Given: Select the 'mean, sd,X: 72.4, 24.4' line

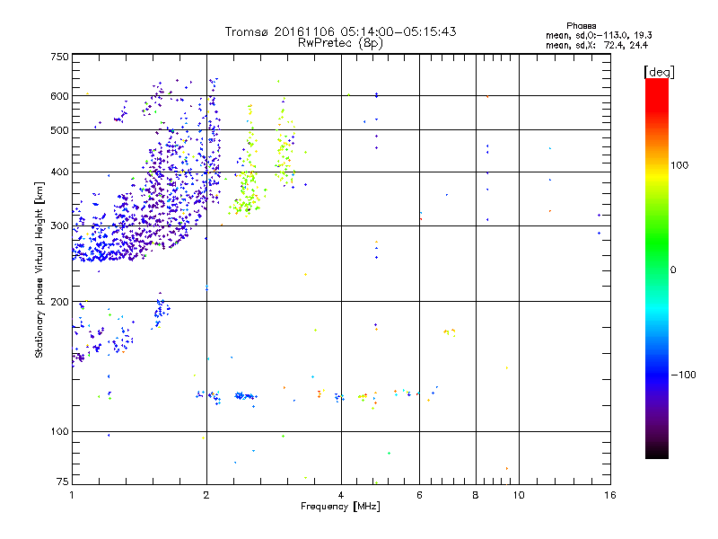Looking at the screenshot, I should (x=597, y=45).
